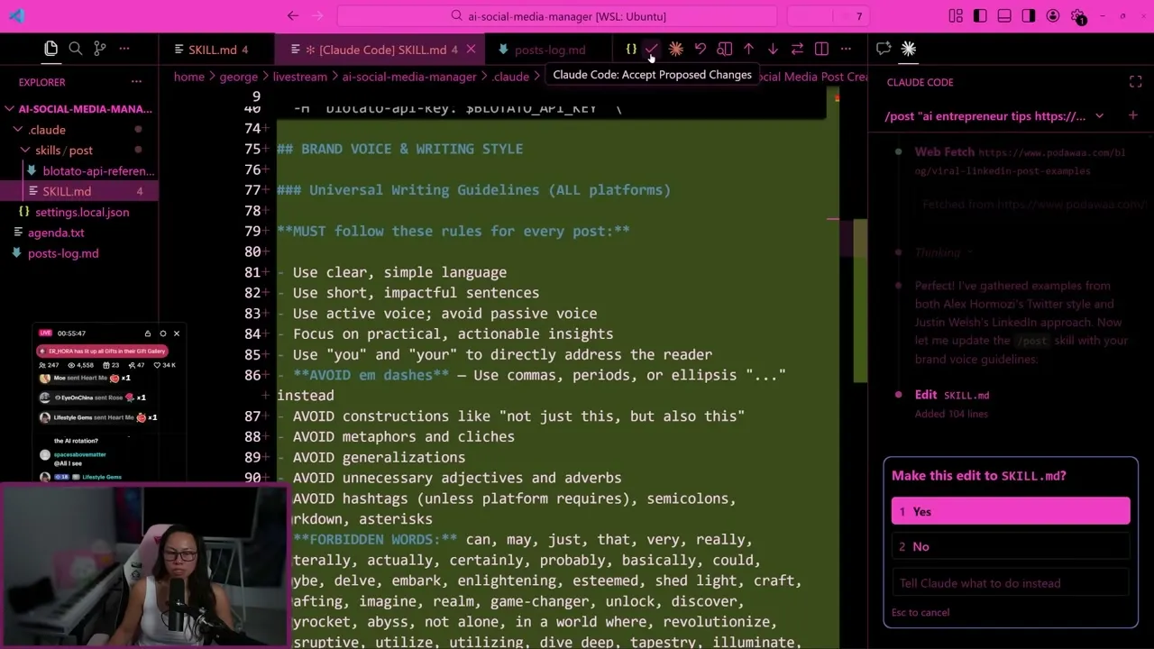Collapse the .claude folder
The height and width of the screenshot is (649, 1154).
[x=18, y=130]
